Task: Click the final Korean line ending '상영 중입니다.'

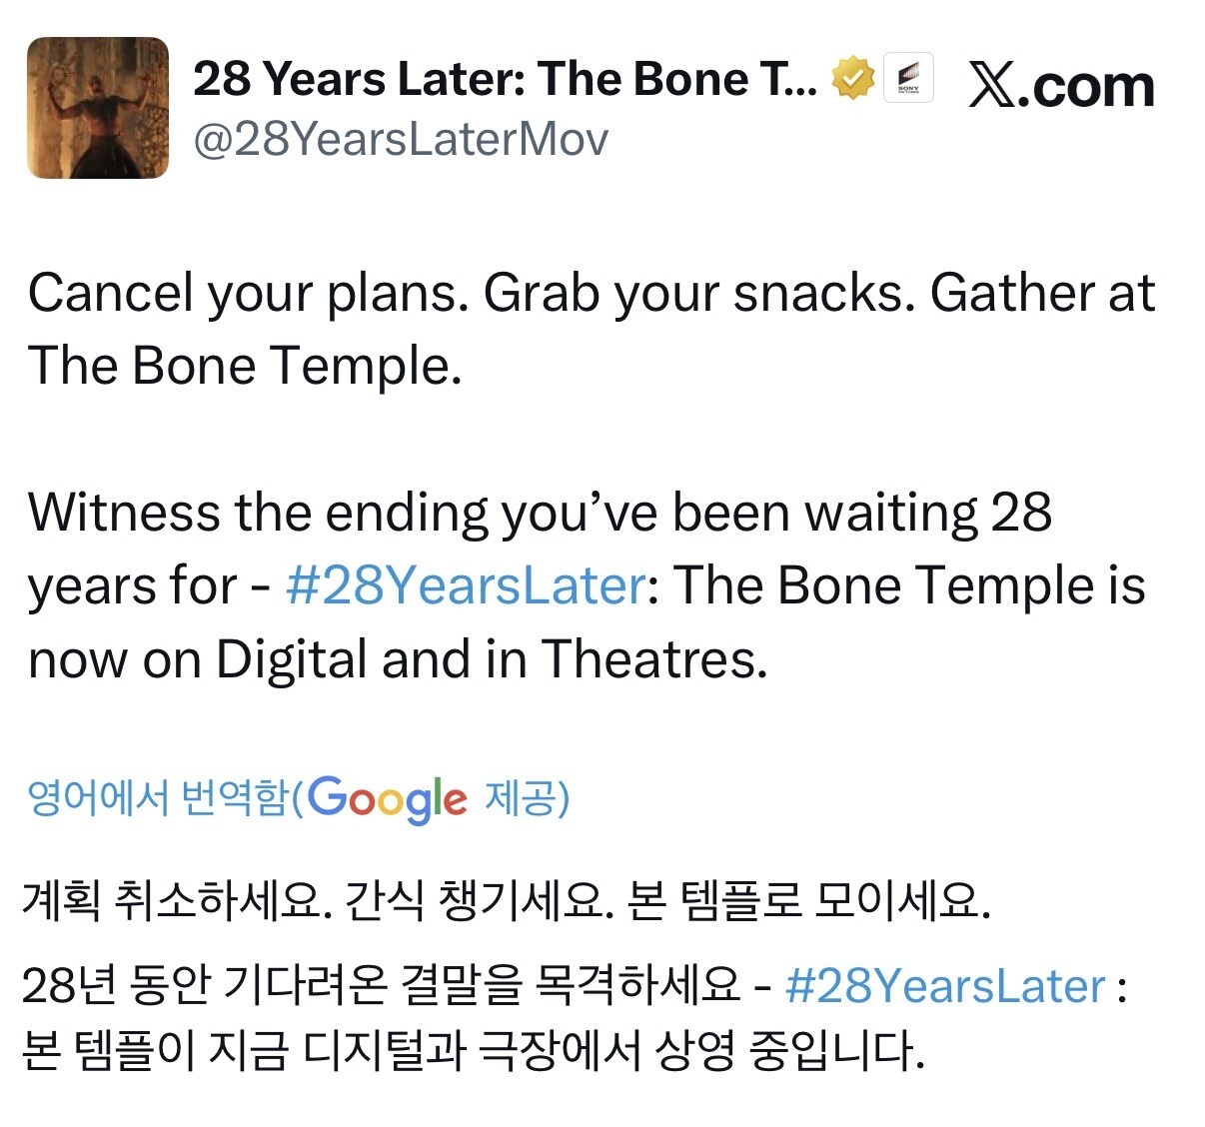Action: click(x=472, y=1050)
